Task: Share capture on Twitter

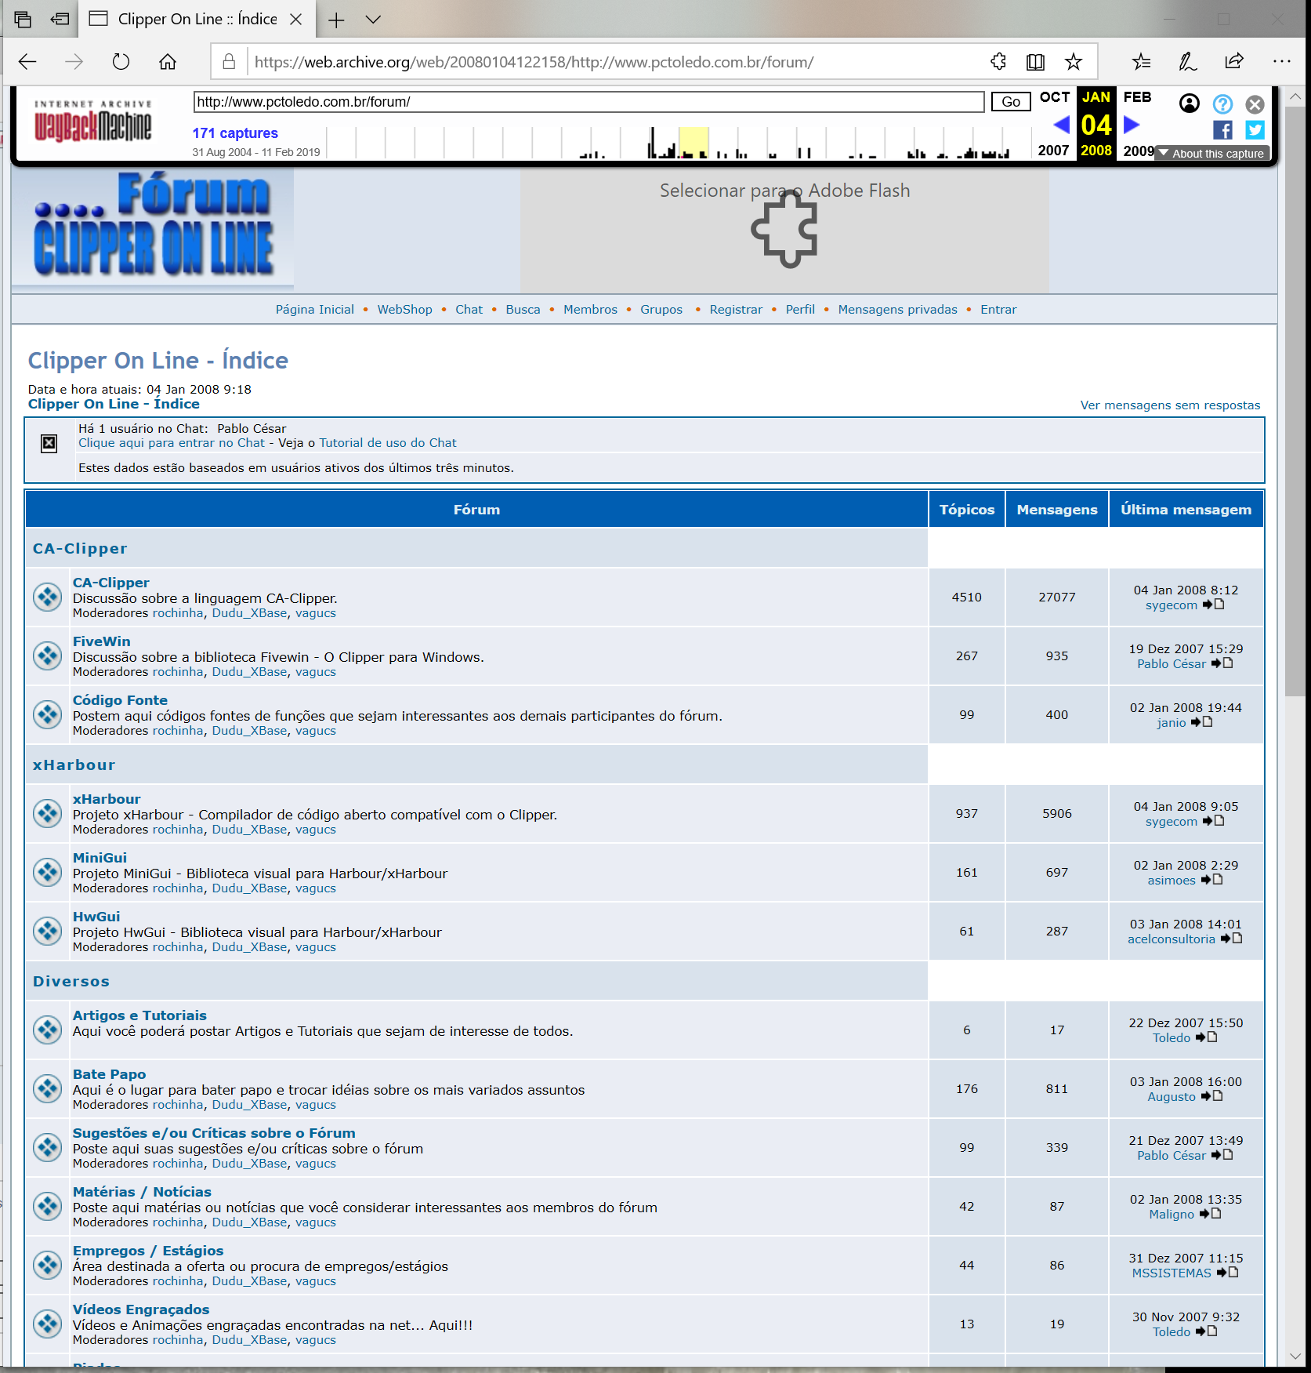Action: [1255, 129]
